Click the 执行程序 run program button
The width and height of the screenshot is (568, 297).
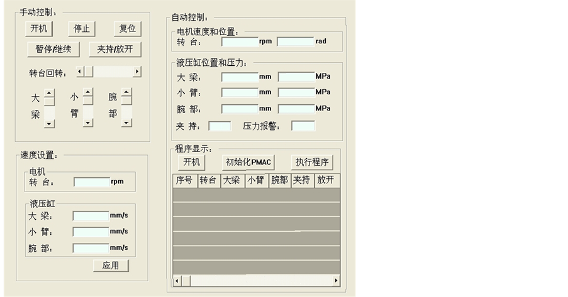pyautogui.click(x=312, y=162)
